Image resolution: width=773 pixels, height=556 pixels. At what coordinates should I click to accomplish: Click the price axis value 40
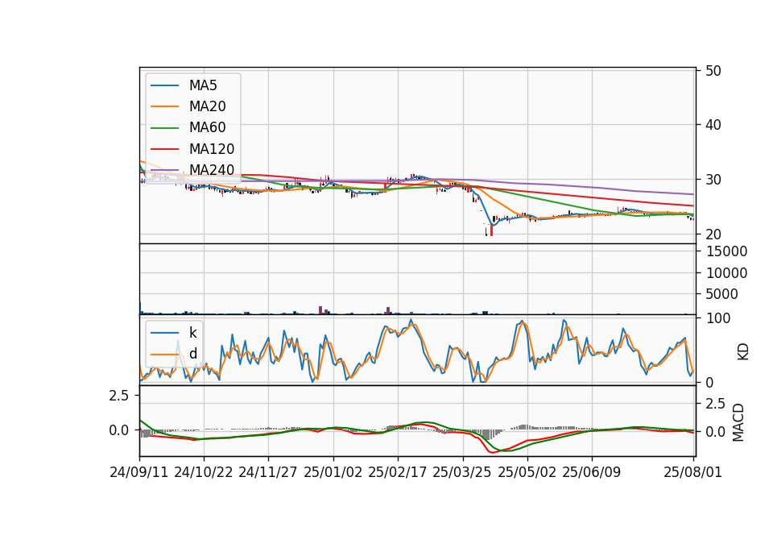pos(713,126)
